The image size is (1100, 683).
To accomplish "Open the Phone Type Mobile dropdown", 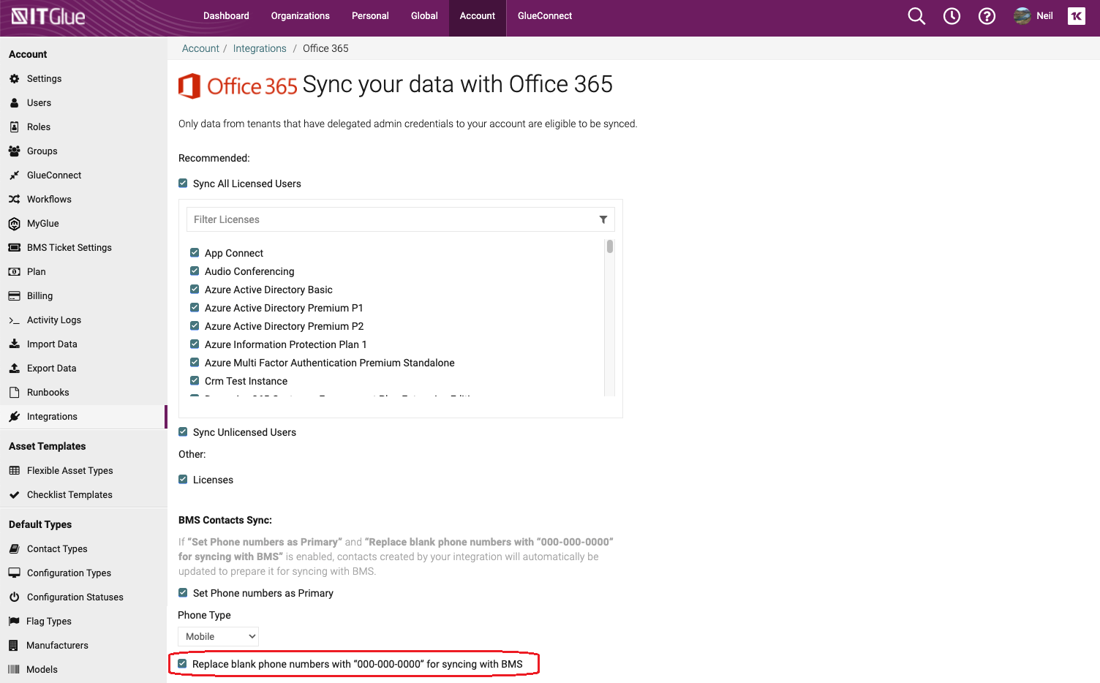I will point(219,636).
